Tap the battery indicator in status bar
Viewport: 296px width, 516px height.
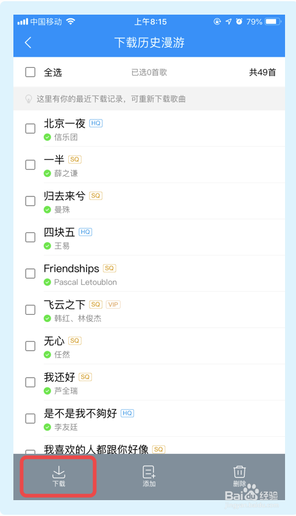coord(273,22)
